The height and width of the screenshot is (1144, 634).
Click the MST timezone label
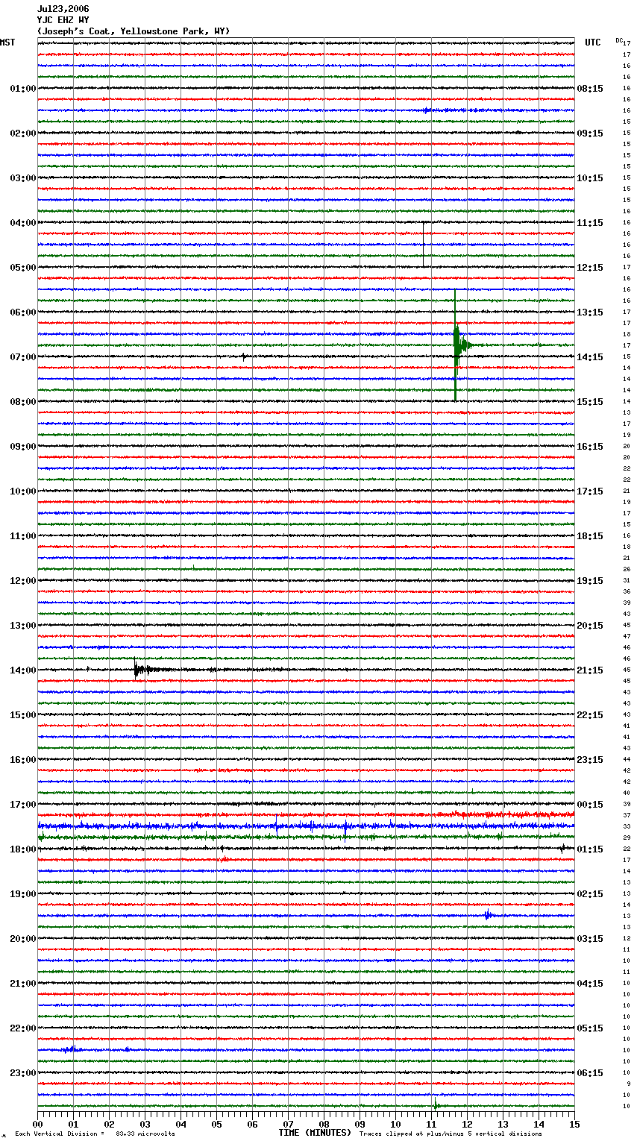tap(7, 43)
